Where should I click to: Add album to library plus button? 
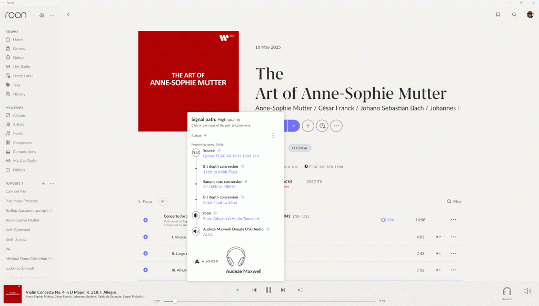308,126
